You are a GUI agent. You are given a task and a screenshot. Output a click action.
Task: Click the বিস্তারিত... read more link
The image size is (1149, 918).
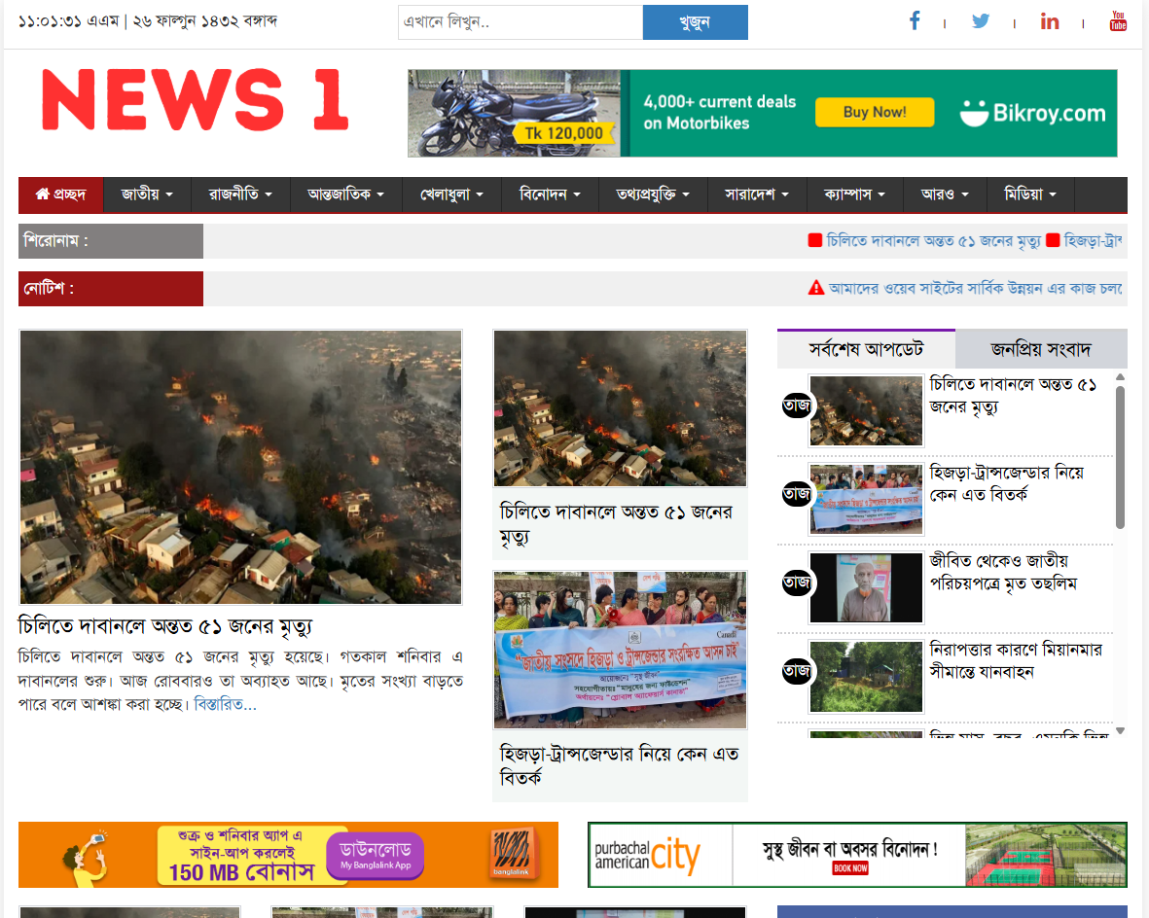coord(225,704)
